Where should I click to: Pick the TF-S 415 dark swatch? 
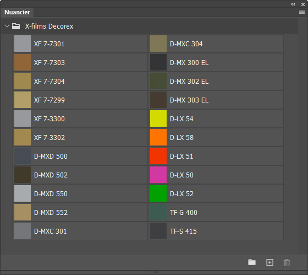point(158,231)
